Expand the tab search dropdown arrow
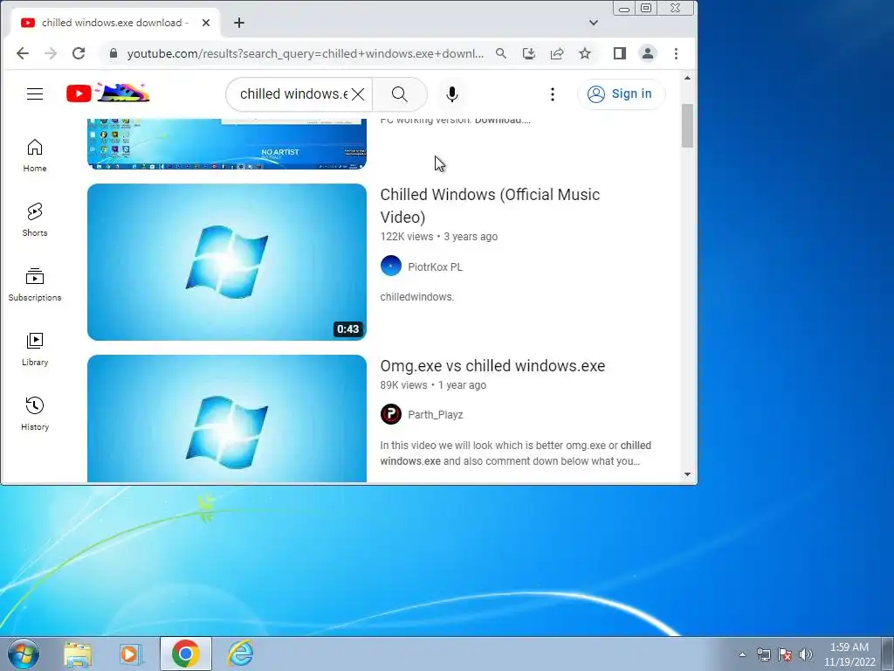This screenshot has height=671, width=894. [594, 23]
